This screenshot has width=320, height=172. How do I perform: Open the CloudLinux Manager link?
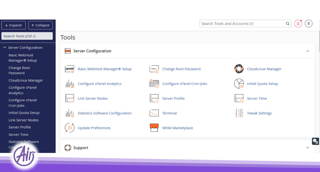264,69
